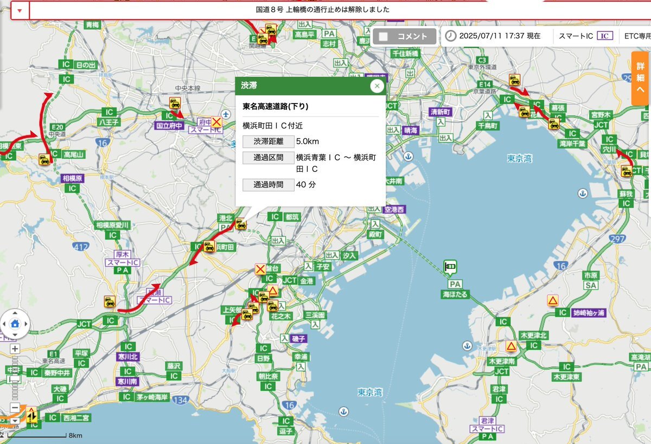Zoom in with the plus button
The image size is (651, 444).
pos(15,349)
